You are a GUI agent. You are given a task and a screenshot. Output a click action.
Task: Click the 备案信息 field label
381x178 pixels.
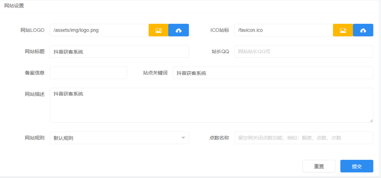click(x=35, y=73)
